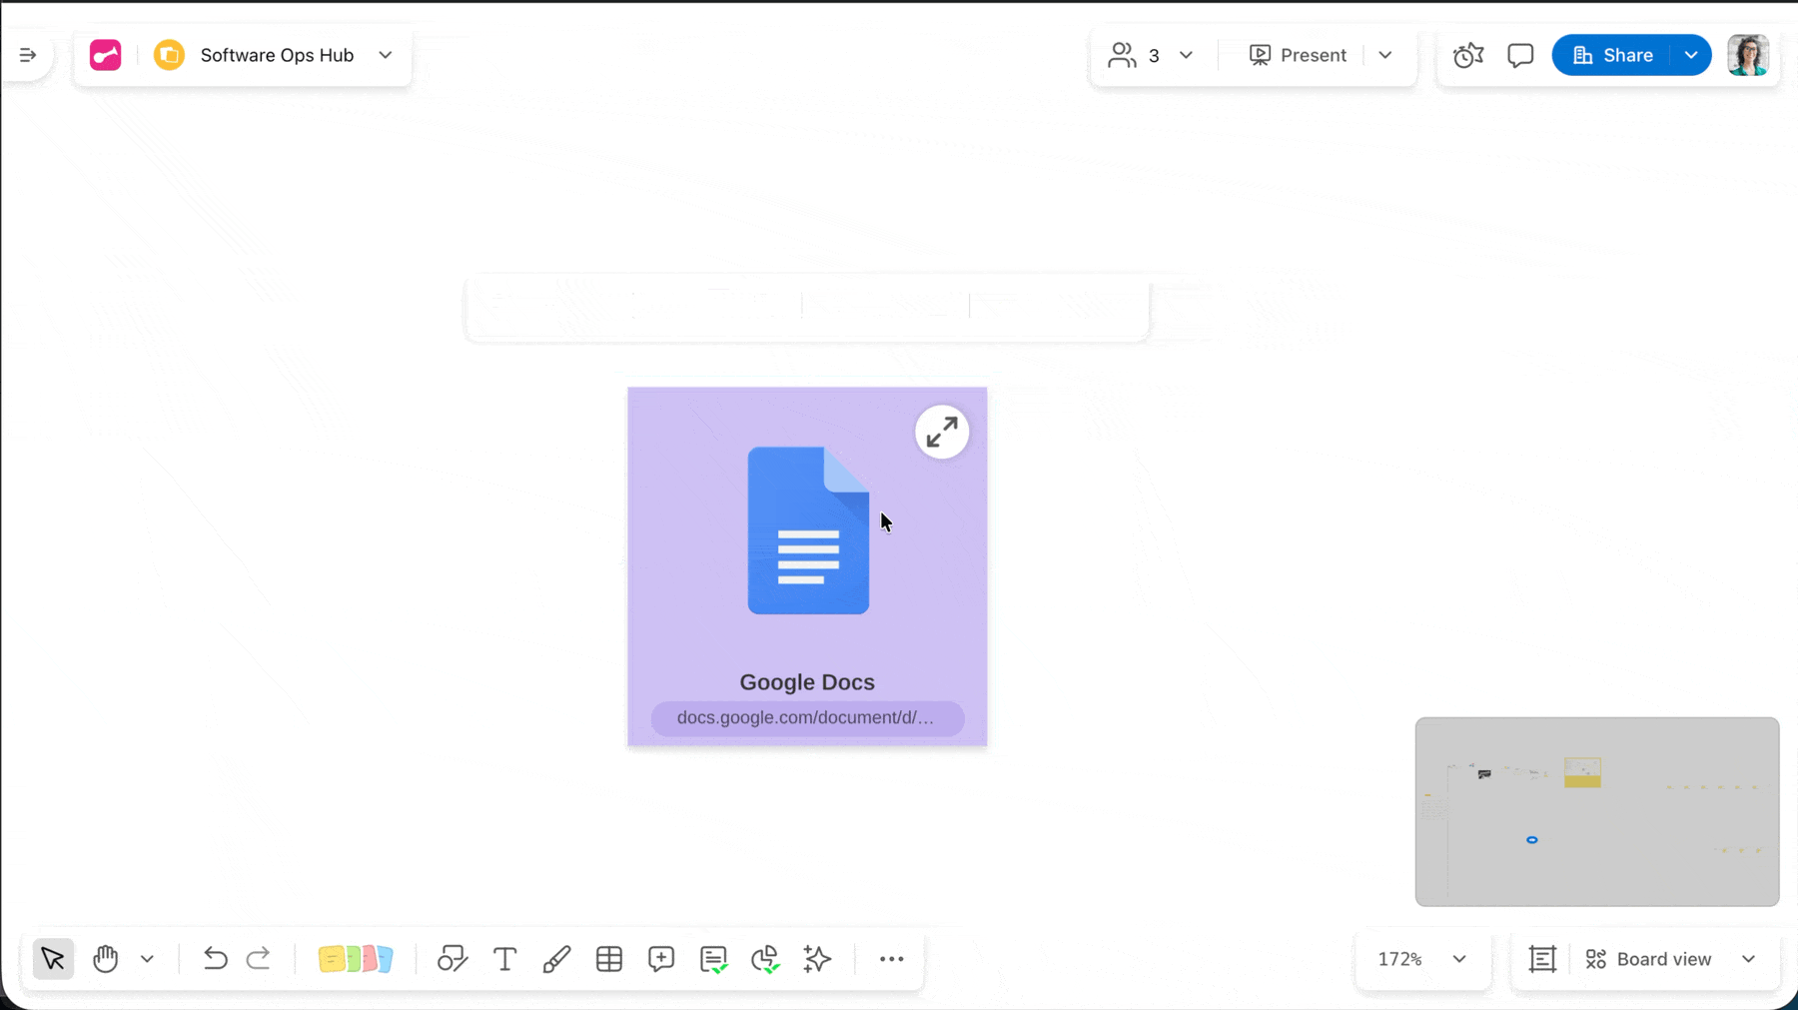The height and width of the screenshot is (1010, 1798).
Task: Open the AI magic tool
Action: tap(816, 958)
